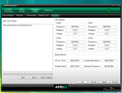Click the CPU0 Voltage field
Screen dimensions: 122x93
(x=75, y=34)
